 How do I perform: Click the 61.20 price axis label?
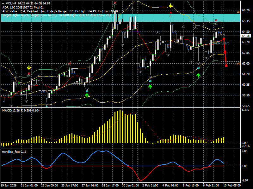[246, 74]
